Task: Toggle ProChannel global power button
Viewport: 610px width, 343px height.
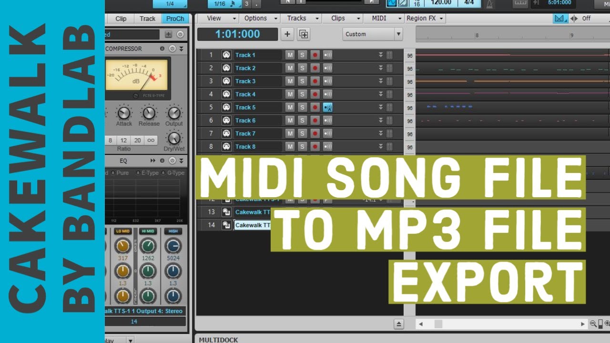Action: click(180, 34)
